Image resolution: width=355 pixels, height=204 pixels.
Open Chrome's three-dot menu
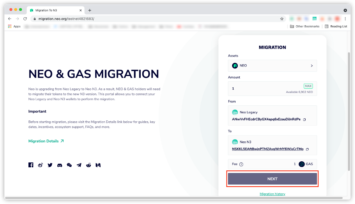[345, 19]
